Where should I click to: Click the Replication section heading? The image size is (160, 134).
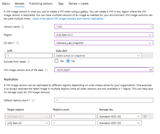click(x=11, y=79)
